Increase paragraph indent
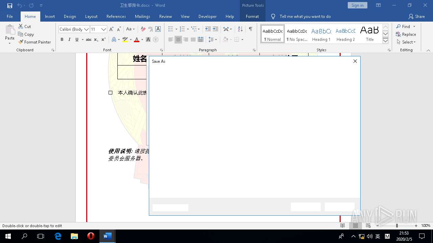Image resolution: width=433 pixels, height=243 pixels. [215, 29]
